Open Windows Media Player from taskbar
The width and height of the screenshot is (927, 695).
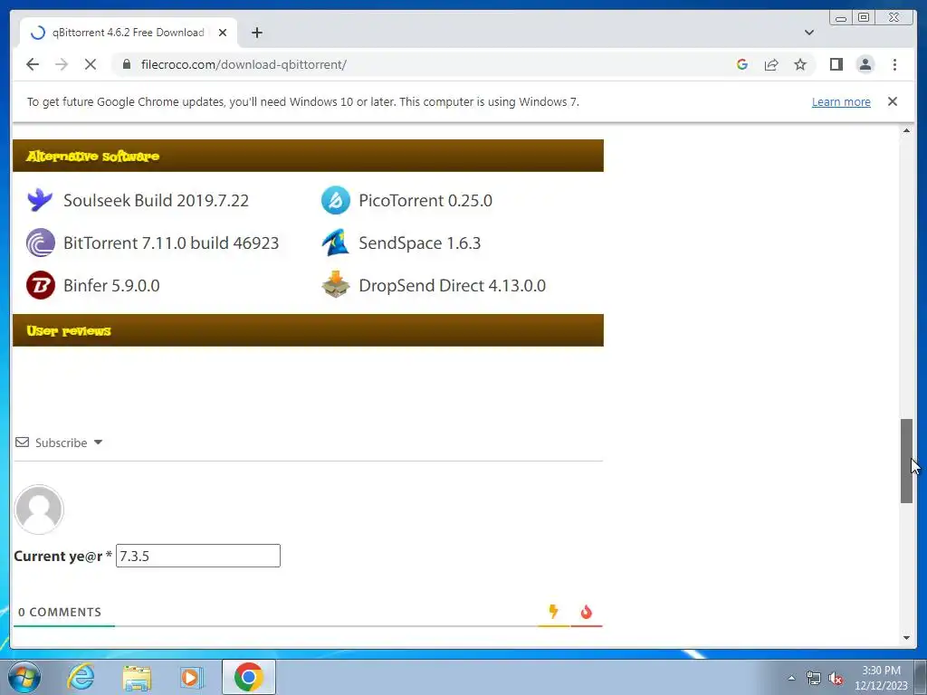(x=191, y=677)
